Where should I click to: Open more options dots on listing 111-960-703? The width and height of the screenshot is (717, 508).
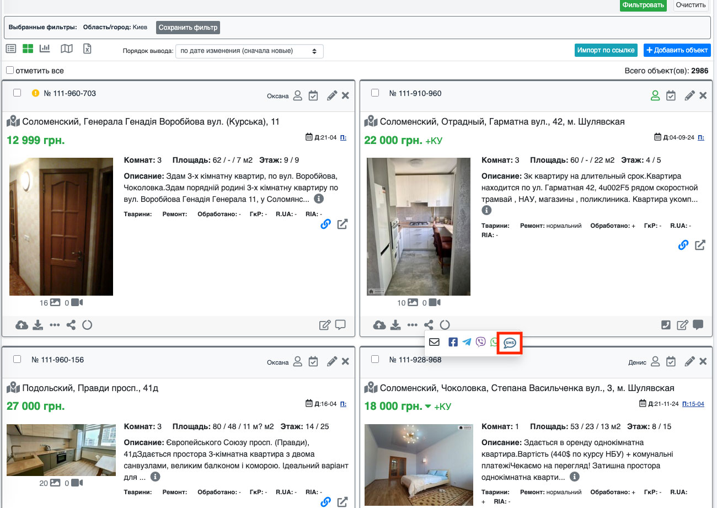coord(55,325)
